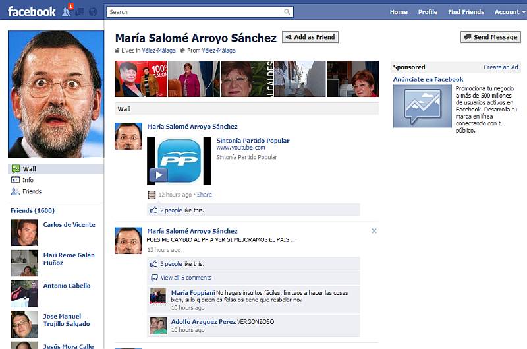Open María Foppiani's commenter name
The image size is (527, 349).
pos(193,293)
